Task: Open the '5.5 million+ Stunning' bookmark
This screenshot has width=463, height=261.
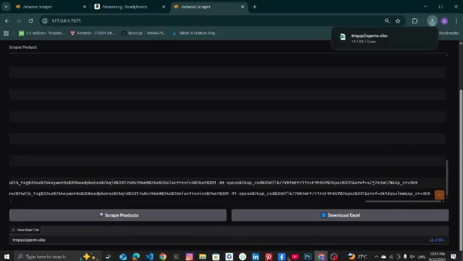Action: pyautogui.click(x=41, y=33)
